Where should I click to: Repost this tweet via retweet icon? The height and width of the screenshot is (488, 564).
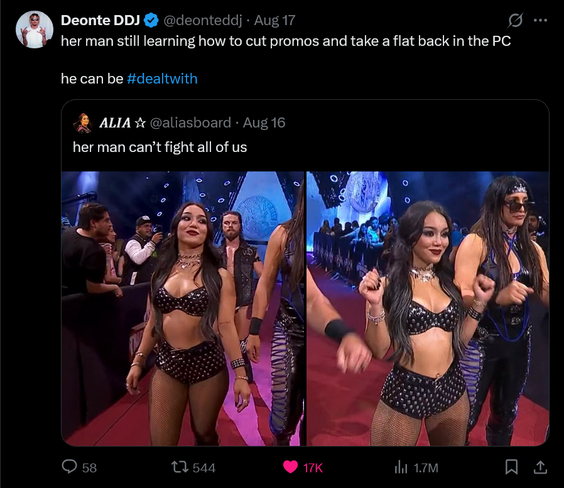click(179, 467)
